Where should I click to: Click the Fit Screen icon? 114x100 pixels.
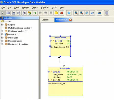87,13
